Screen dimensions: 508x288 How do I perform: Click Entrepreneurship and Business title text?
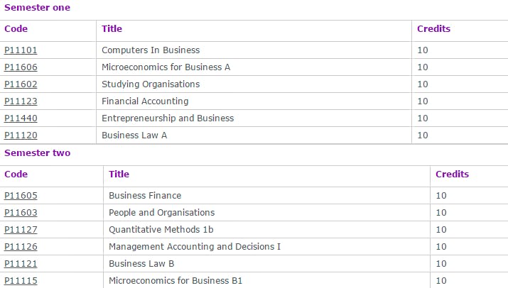[168, 118]
